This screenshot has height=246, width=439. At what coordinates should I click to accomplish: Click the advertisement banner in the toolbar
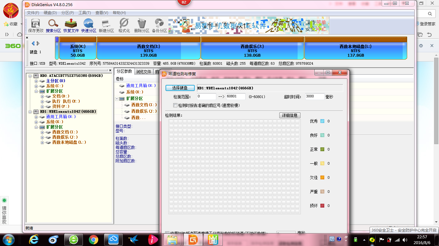249,26
